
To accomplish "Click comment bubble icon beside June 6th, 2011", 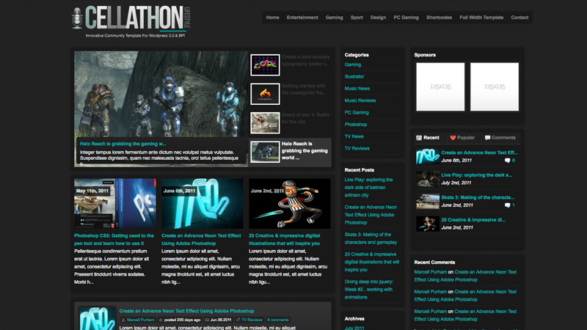I will pos(507,161).
